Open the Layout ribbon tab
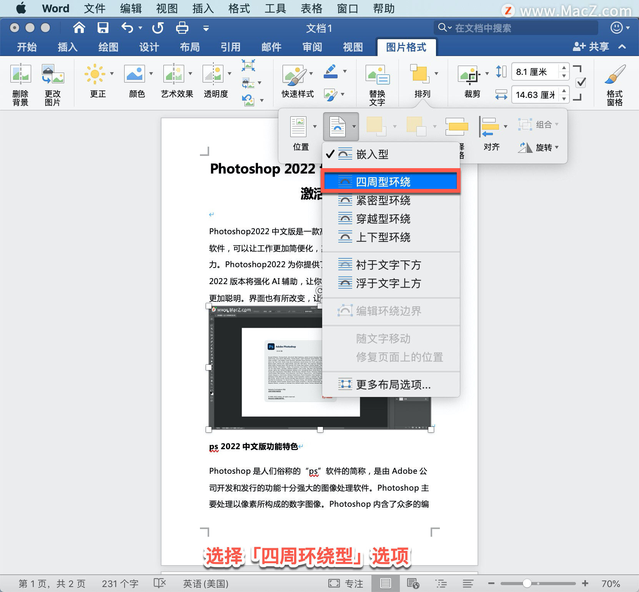This screenshot has width=639, height=592. (x=190, y=47)
